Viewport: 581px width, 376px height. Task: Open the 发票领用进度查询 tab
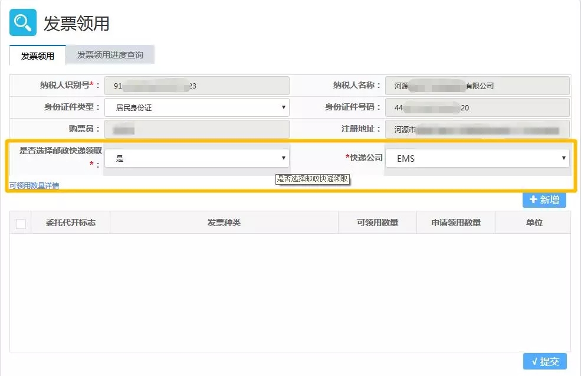pyautogui.click(x=110, y=55)
